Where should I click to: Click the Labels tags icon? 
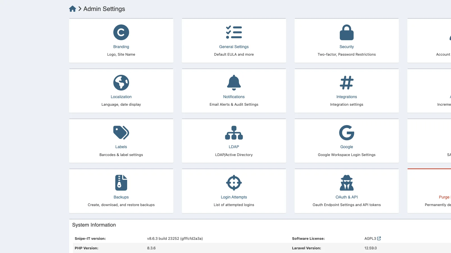click(x=121, y=132)
